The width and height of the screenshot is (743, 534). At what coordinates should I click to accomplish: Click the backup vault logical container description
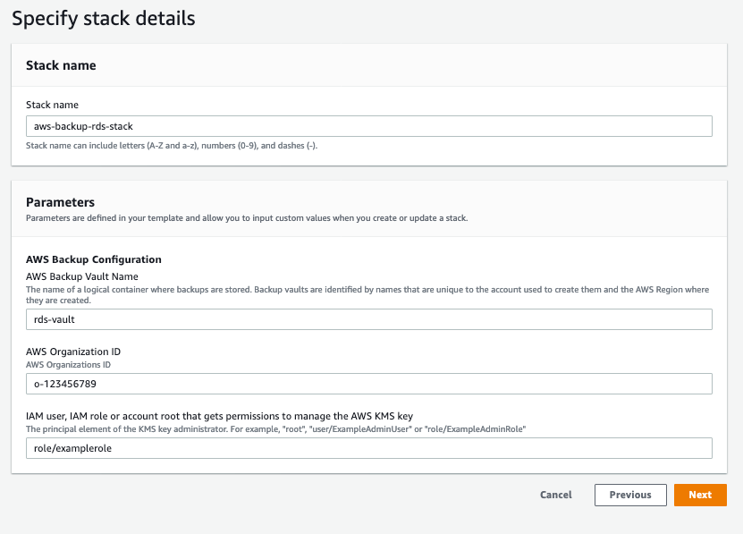(358, 294)
